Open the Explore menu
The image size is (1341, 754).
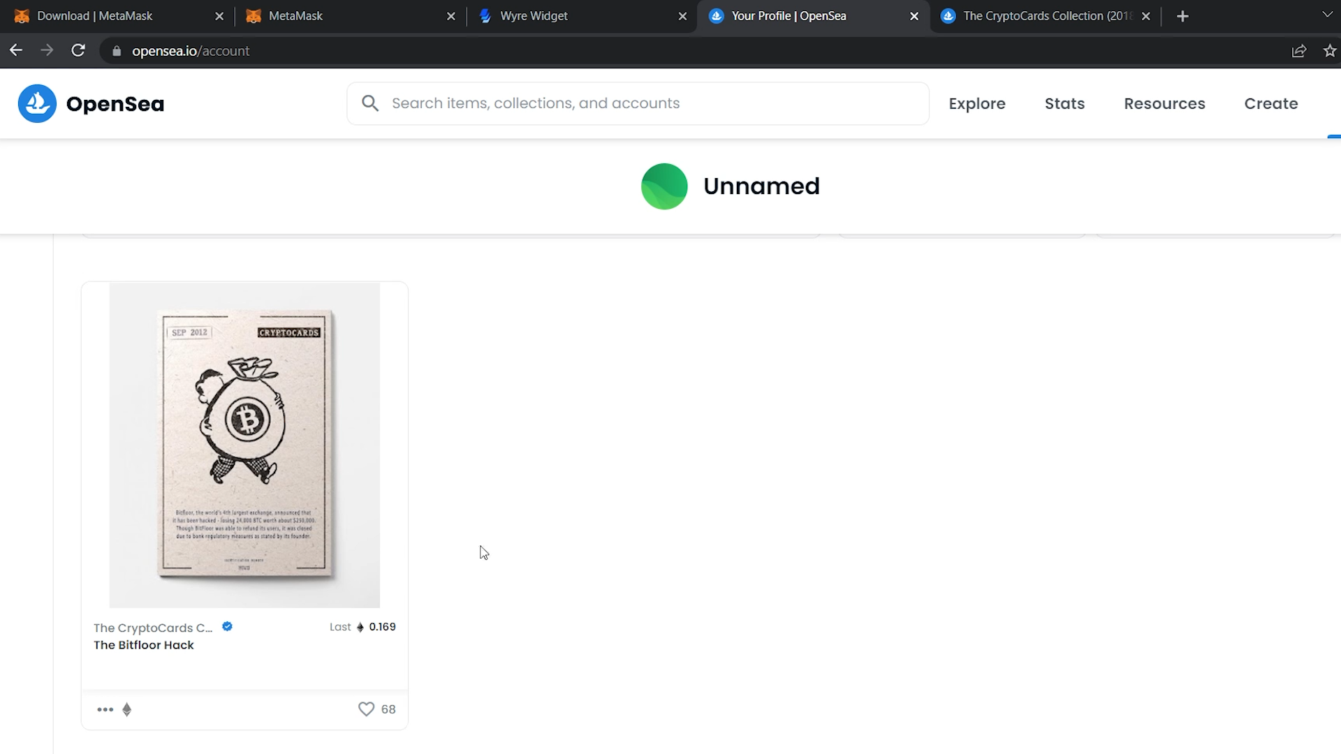976,103
